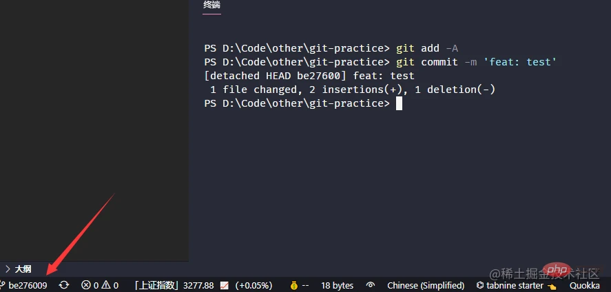
Task: Switch to the 终端 terminal tab
Action: click(211, 6)
